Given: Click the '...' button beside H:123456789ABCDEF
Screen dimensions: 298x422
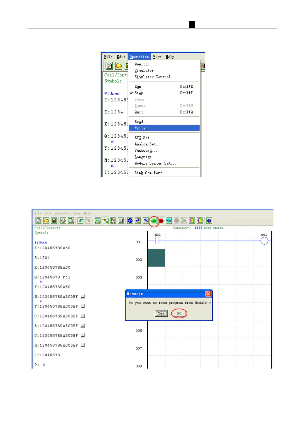Looking at the screenshot, I should pos(83,345).
